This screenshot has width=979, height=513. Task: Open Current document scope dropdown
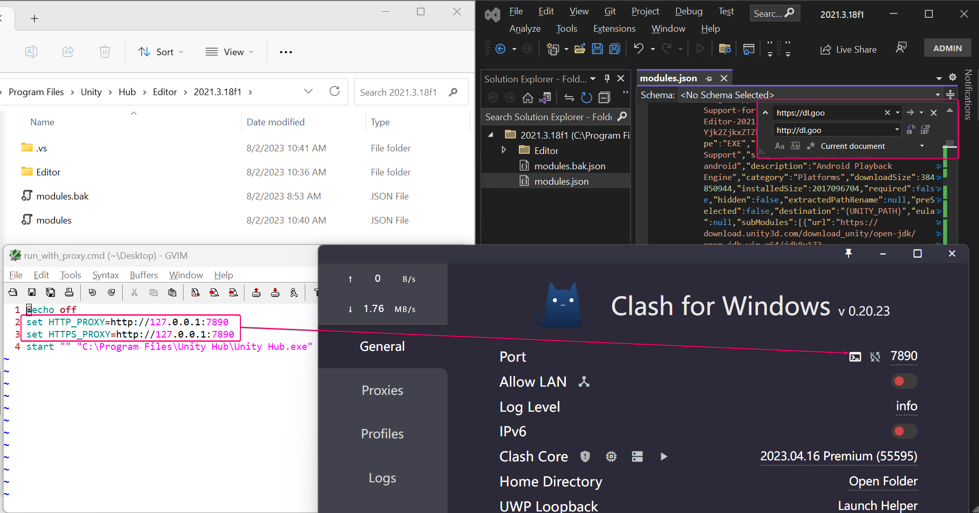[922, 146]
